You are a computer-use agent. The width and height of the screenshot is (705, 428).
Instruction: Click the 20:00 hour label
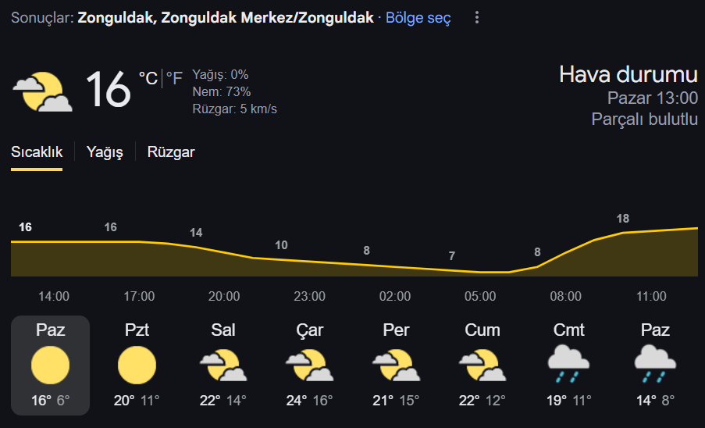[224, 296]
